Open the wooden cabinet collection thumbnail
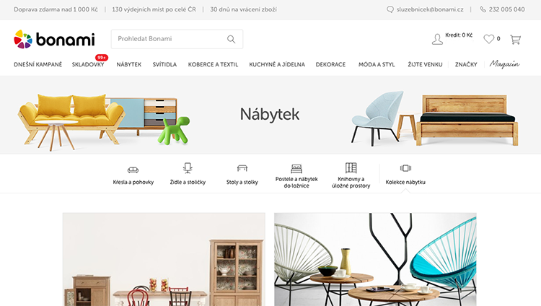541x306 pixels. [164, 259]
